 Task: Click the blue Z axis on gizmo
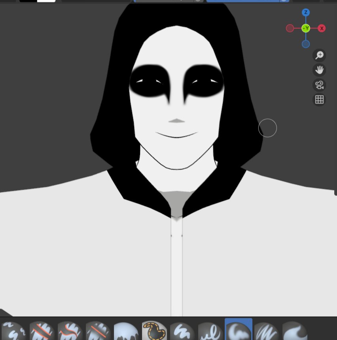(x=306, y=12)
